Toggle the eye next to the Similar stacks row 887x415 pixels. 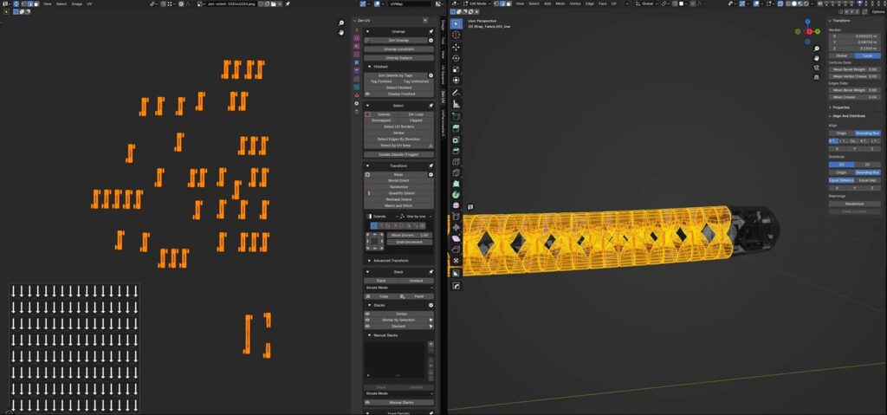tap(367, 314)
